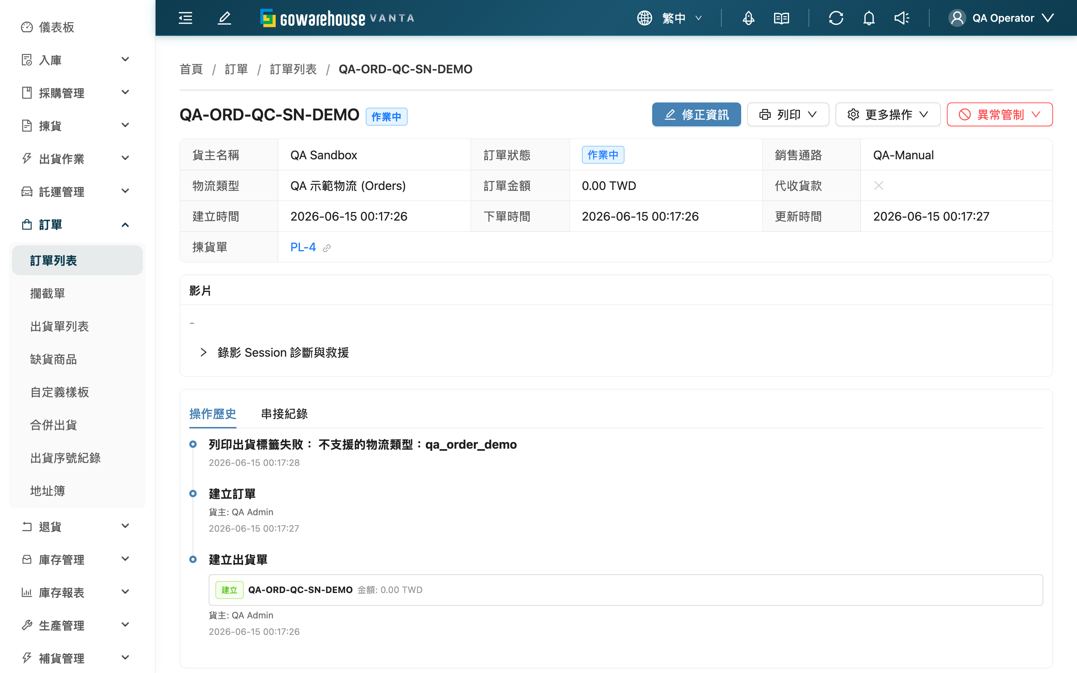The image size is (1077, 673).
Task: Open the 列印 print dropdown arrow
Action: click(x=812, y=114)
